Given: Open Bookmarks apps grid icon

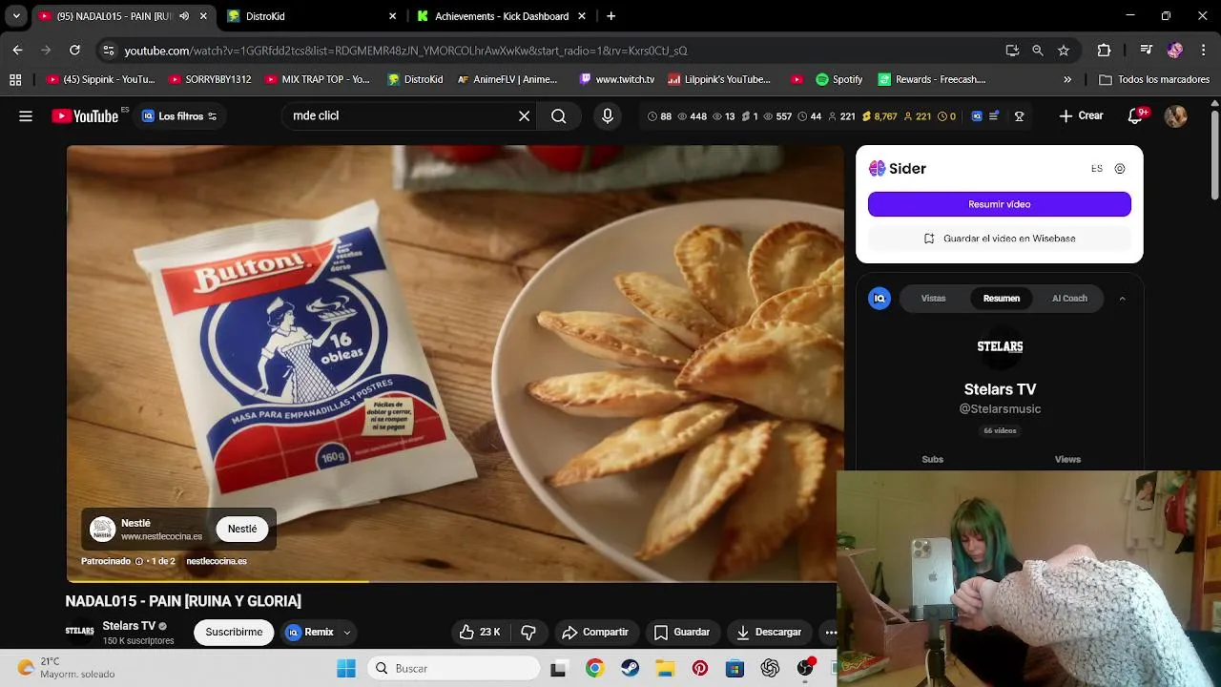Looking at the screenshot, I should pos(15,79).
